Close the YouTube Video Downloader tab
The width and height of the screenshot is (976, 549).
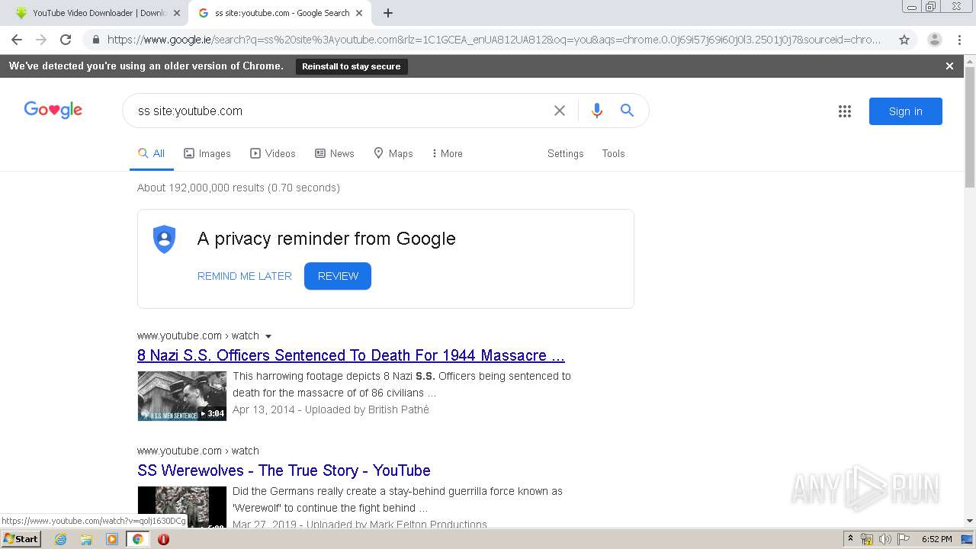click(x=176, y=13)
